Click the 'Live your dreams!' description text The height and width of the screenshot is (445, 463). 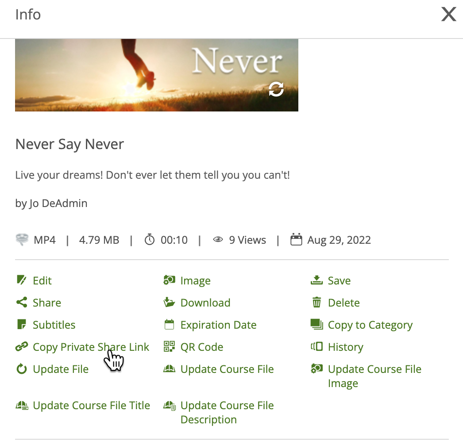click(x=152, y=175)
